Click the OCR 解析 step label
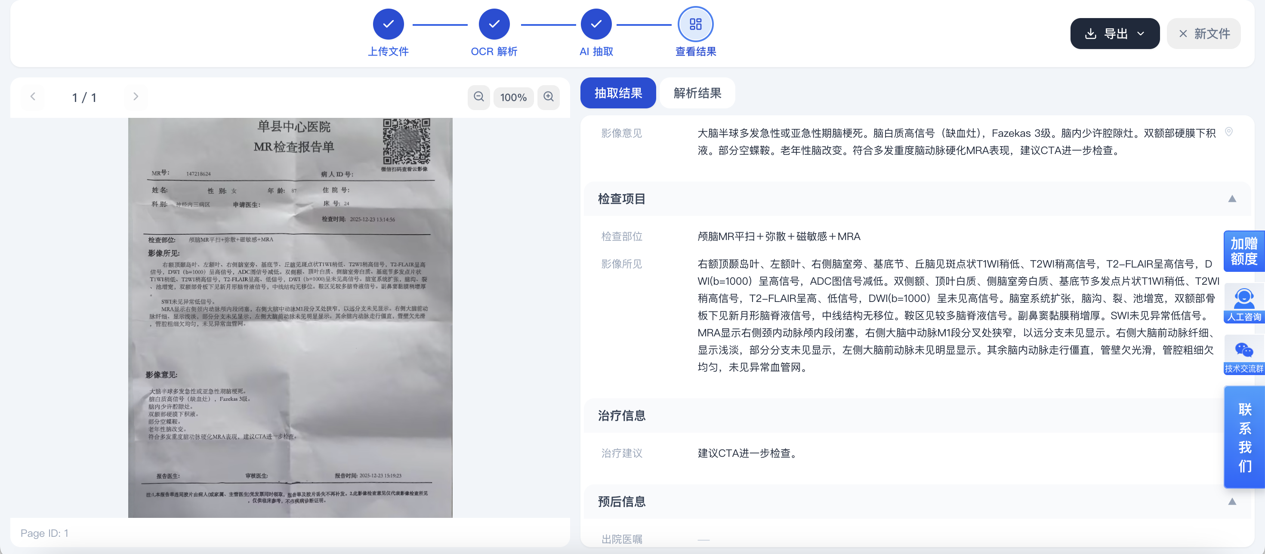Screen dimensions: 1265x554 pyautogui.click(x=494, y=52)
